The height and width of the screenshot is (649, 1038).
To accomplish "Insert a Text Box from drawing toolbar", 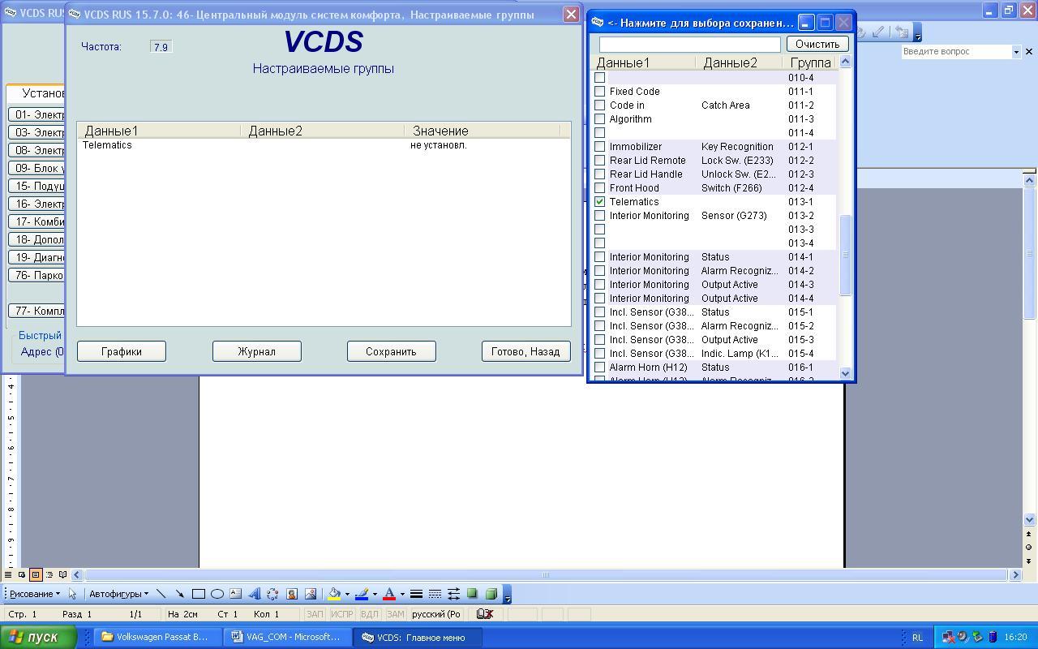I will point(235,594).
